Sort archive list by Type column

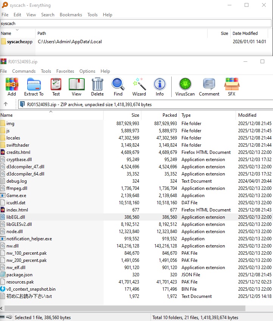208,115
